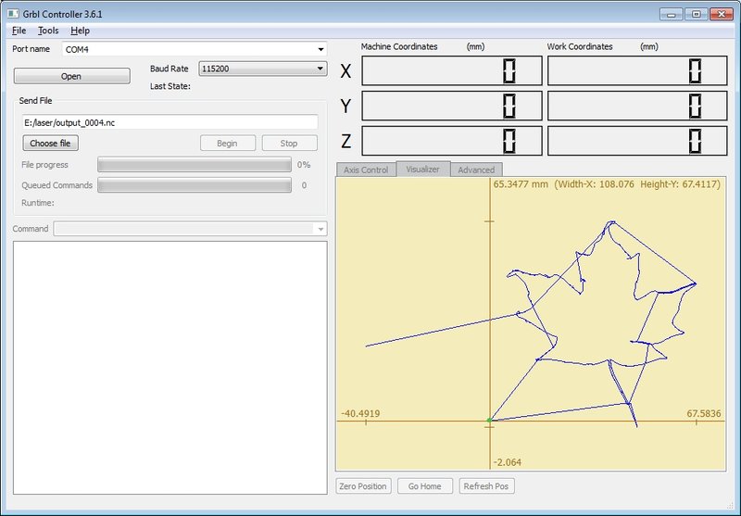Click the 'Last State:' label
Screen dimensions: 741x516
170,86
